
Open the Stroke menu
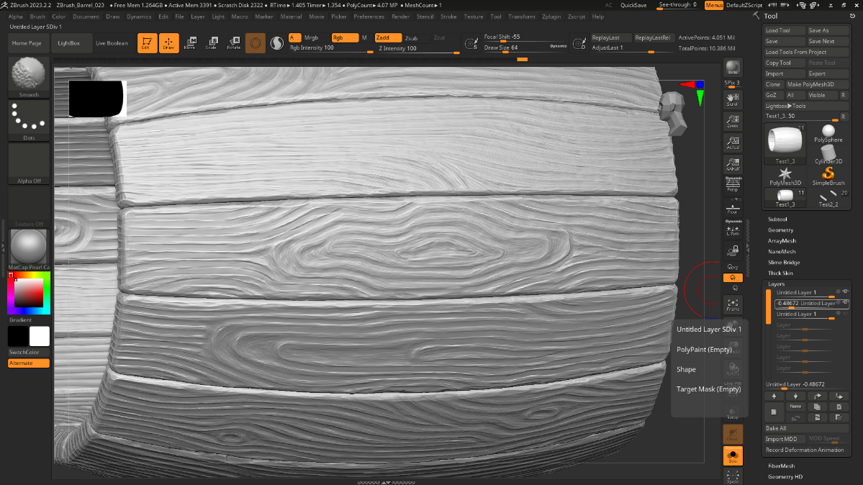[448, 17]
